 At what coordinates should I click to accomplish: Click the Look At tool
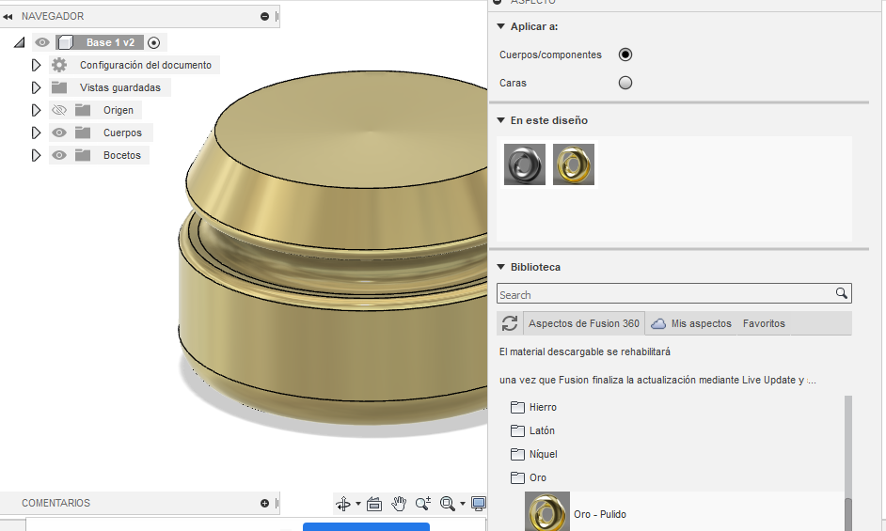point(374,504)
